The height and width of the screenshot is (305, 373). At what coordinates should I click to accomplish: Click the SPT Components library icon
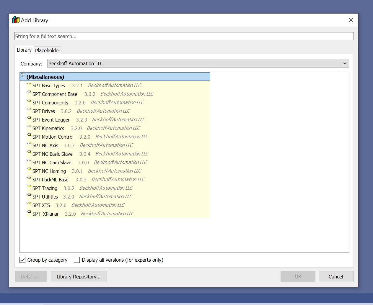[29, 101]
